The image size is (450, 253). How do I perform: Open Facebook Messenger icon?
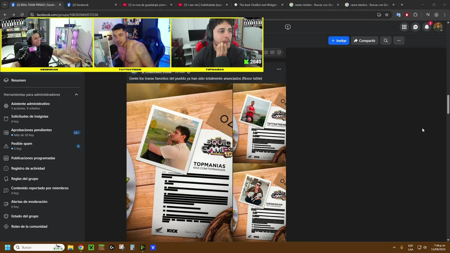(416, 27)
